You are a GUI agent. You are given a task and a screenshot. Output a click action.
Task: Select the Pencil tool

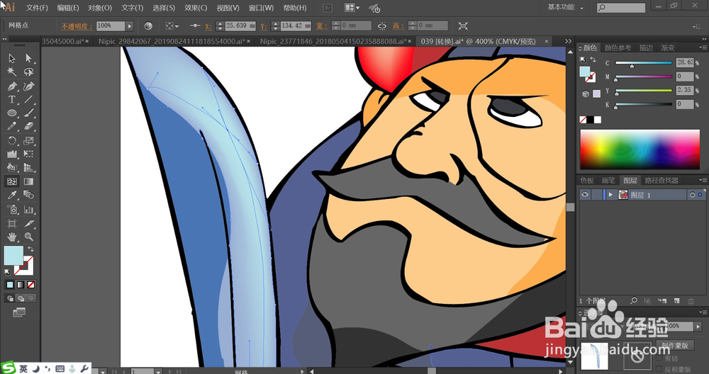tap(12, 127)
